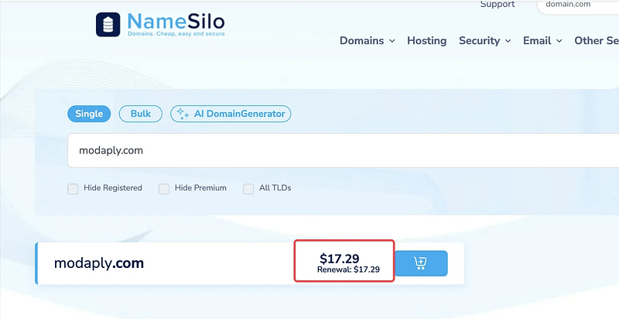
Task: Check the All TLDs checkbox
Action: pyautogui.click(x=248, y=188)
